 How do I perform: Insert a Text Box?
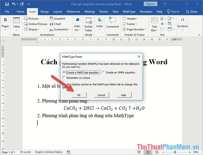[154, 24]
